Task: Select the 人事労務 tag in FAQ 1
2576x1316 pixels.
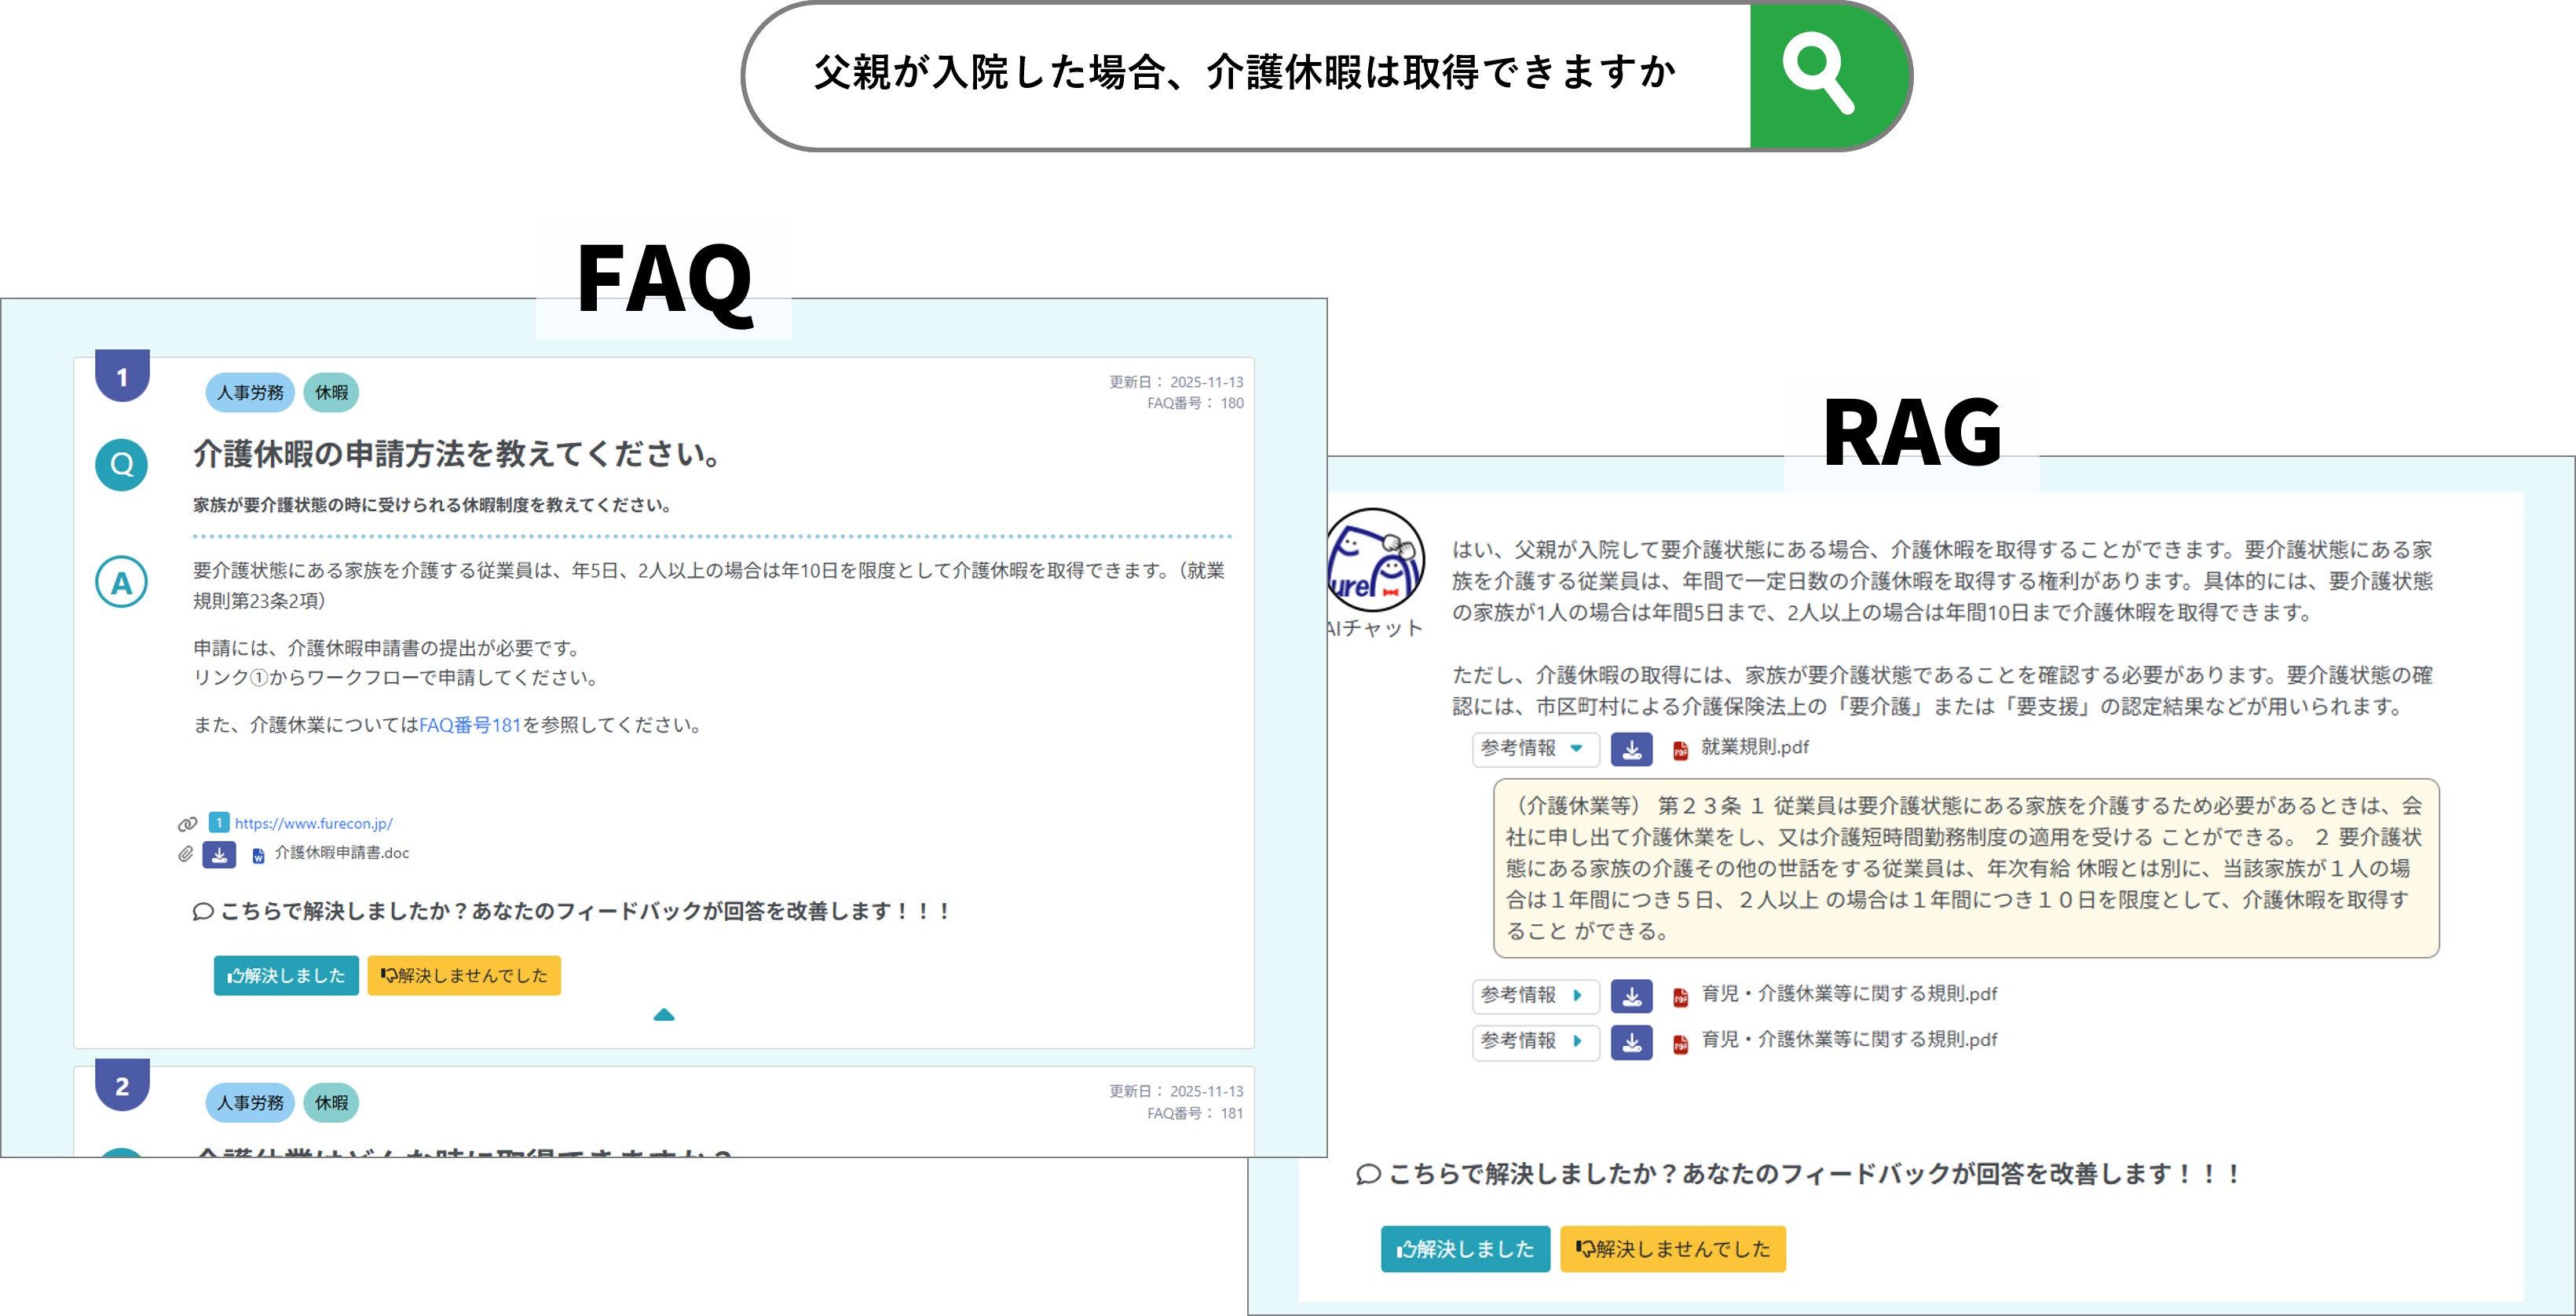Action: (x=250, y=393)
